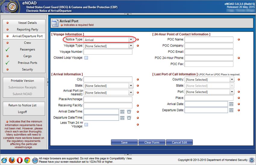Click the POC Name input field

click(209, 40)
